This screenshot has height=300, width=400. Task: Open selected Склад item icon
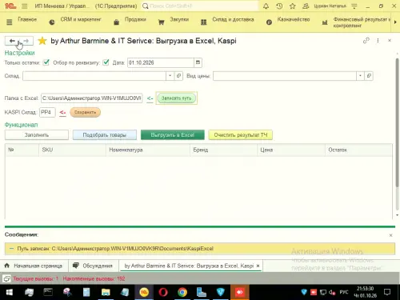point(178,76)
